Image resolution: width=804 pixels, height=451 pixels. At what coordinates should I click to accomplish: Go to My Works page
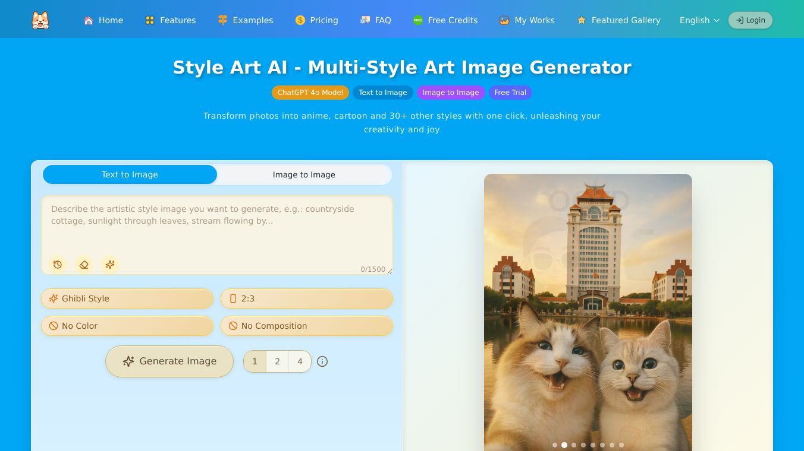coord(527,20)
